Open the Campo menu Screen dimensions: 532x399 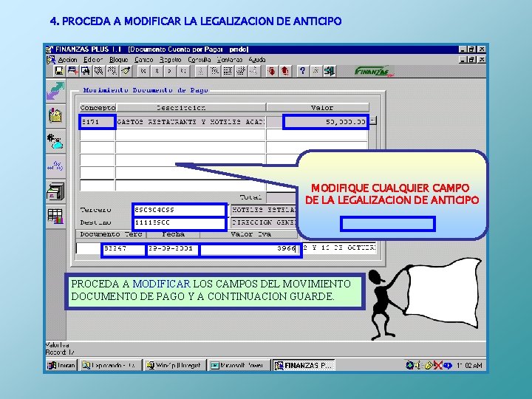click(144, 60)
